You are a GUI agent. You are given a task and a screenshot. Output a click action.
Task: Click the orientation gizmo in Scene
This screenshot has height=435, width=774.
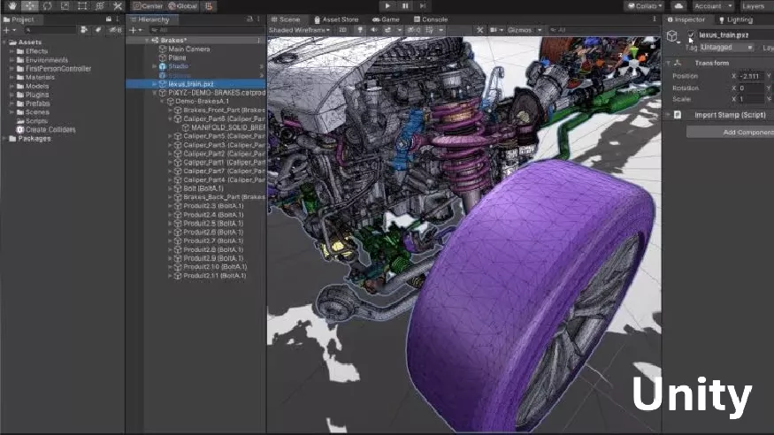[x=633, y=61]
